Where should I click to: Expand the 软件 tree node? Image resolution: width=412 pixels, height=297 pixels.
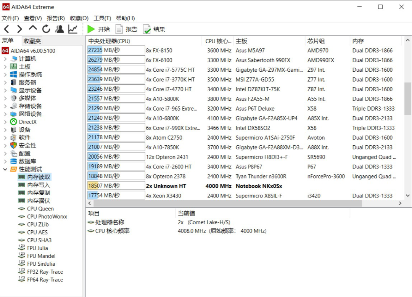pyautogui.click(x=5, y=137)
